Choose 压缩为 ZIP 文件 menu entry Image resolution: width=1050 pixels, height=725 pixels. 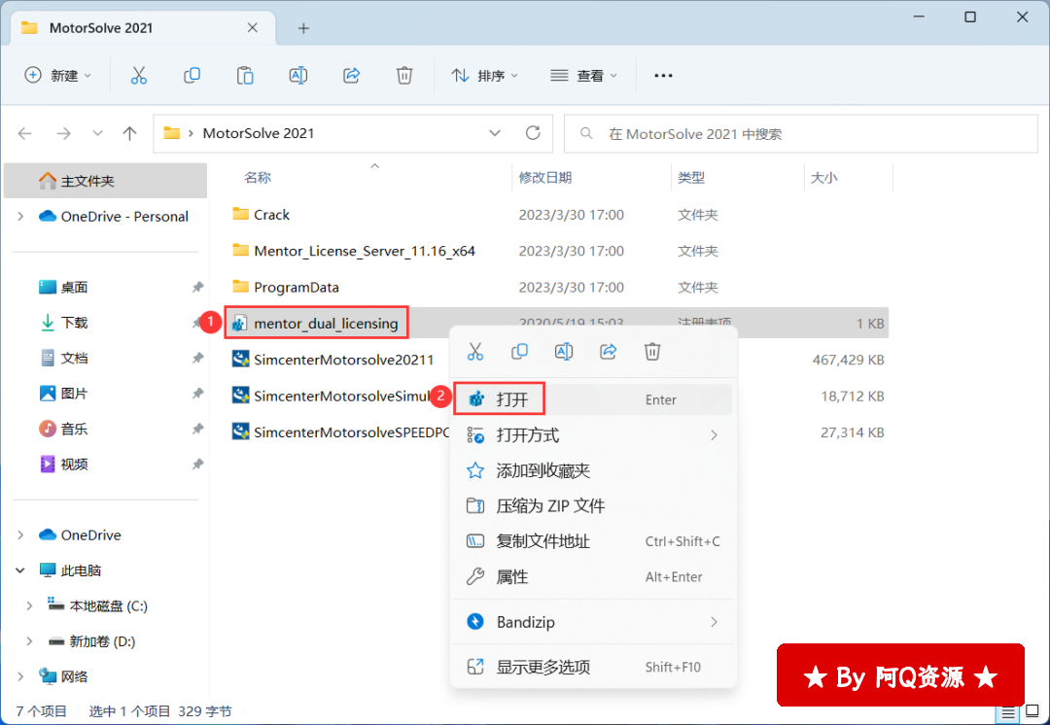tap(593, 506)
